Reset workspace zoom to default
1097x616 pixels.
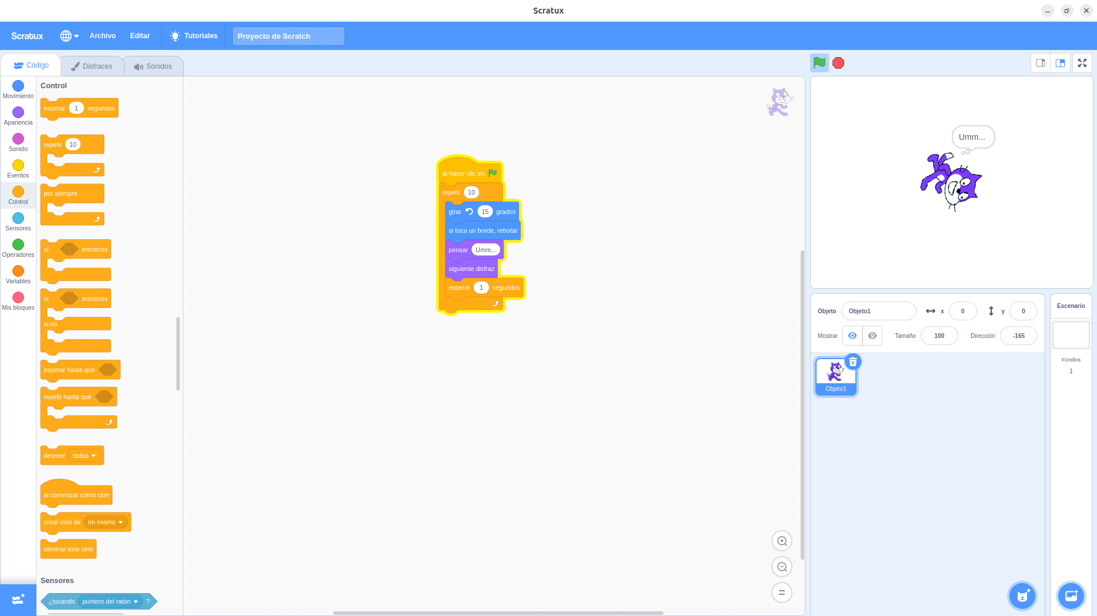click(781, 592)
